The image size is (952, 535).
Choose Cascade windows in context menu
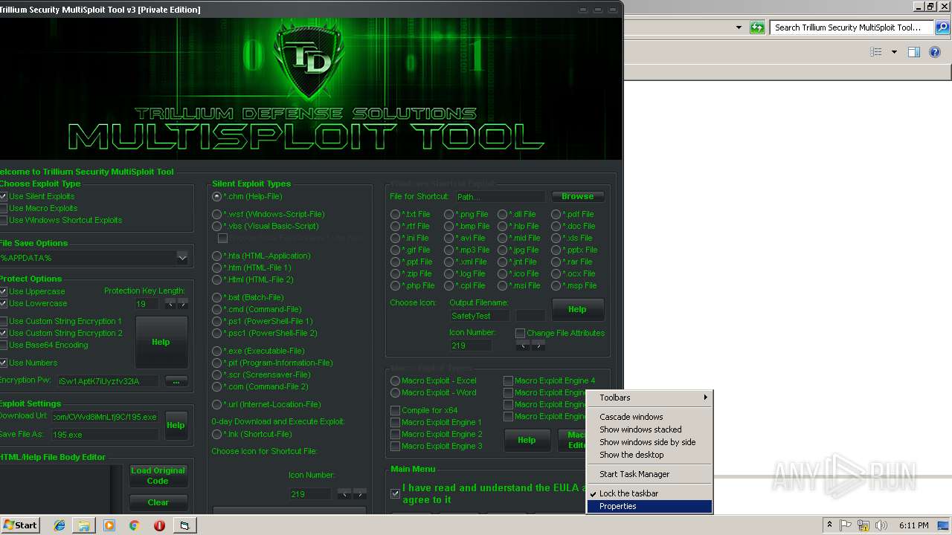[649, 417]
